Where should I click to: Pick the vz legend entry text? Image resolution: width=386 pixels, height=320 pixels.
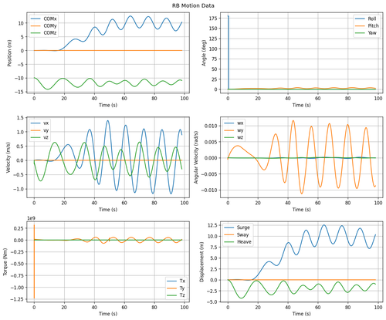[46, 137]
